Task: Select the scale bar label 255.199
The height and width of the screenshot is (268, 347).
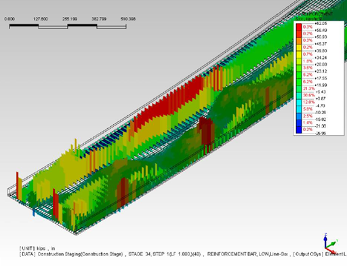Action: pos(70,19)
